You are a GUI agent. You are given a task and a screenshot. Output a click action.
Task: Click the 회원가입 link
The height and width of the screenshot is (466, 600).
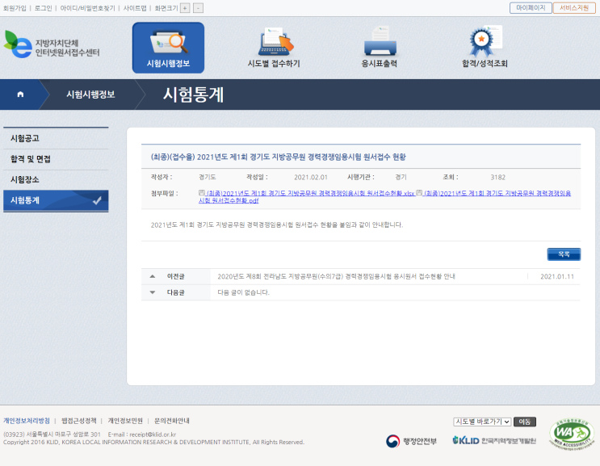click(15, 8)
